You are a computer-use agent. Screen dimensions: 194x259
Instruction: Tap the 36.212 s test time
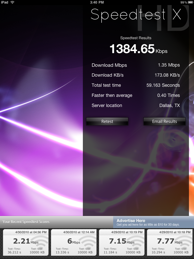point(14,252)
